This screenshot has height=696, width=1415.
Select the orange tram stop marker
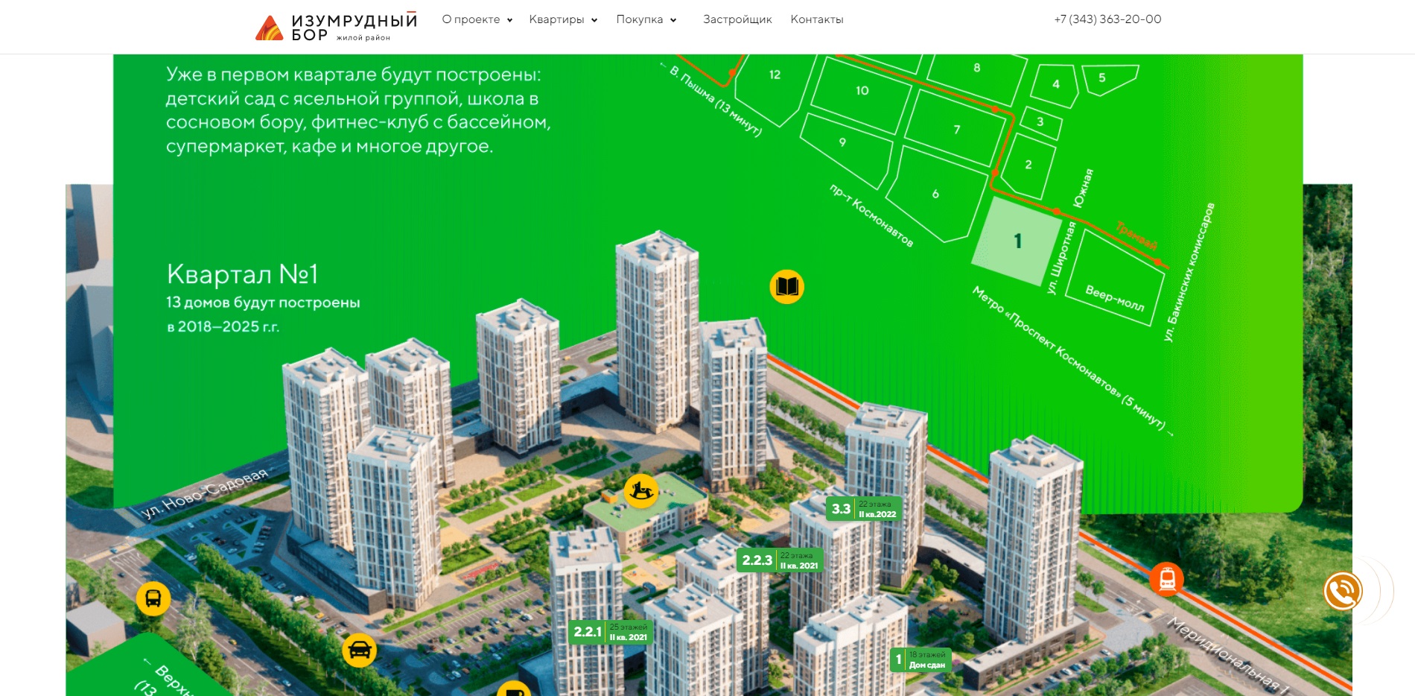click(1166, 579)
